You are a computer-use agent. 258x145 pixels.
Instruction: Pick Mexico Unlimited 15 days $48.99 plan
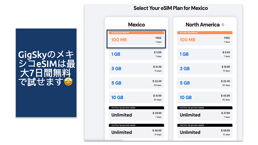tap(136, 132)
